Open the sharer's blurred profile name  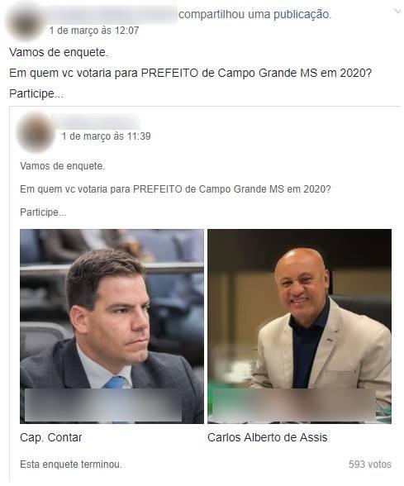112,14
